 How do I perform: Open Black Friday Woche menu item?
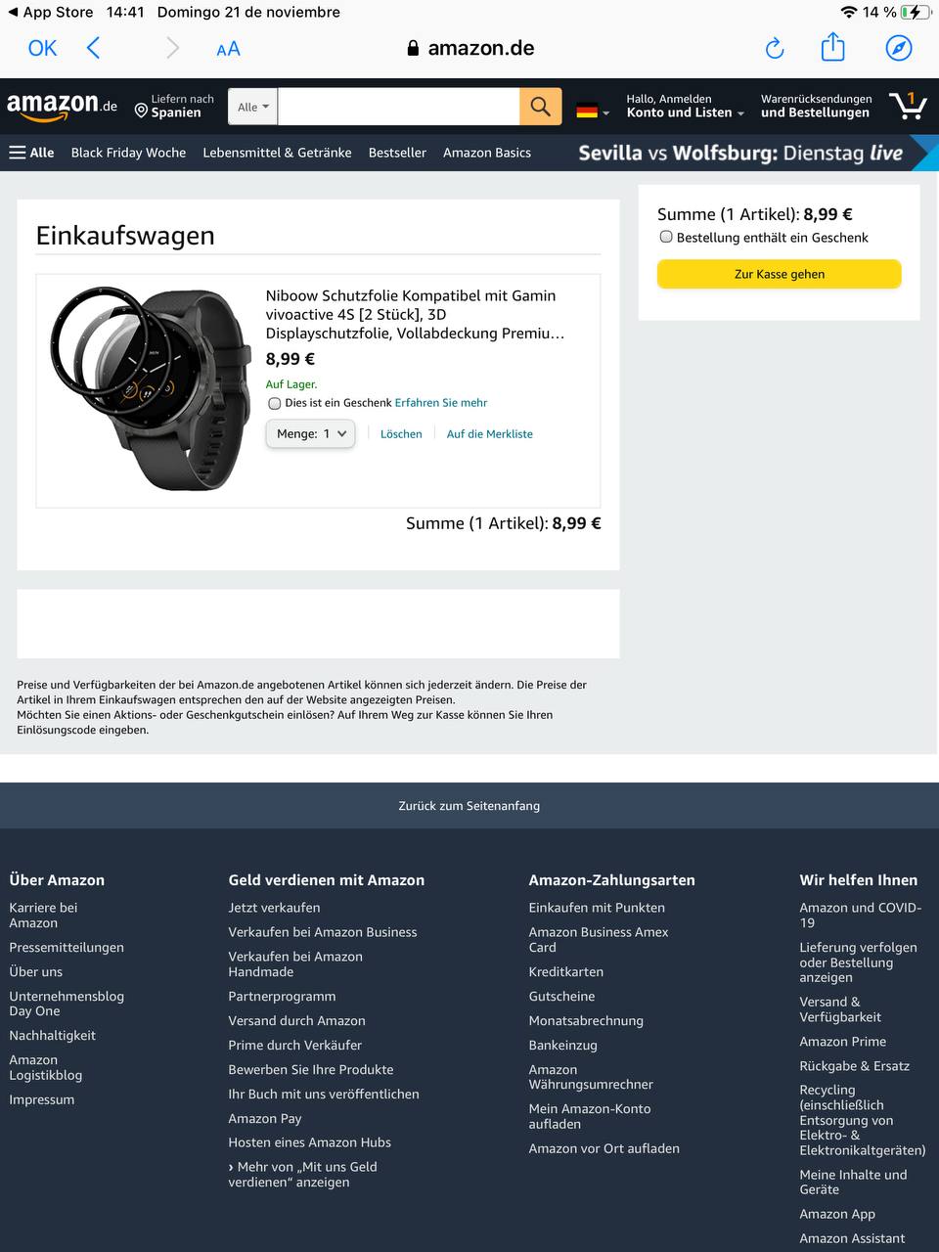point(128,153)
